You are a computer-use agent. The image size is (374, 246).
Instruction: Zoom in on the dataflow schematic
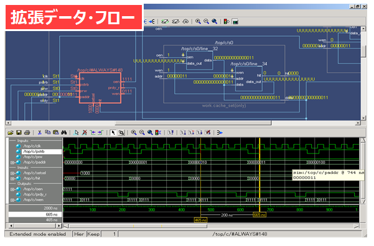pos(198,22)
